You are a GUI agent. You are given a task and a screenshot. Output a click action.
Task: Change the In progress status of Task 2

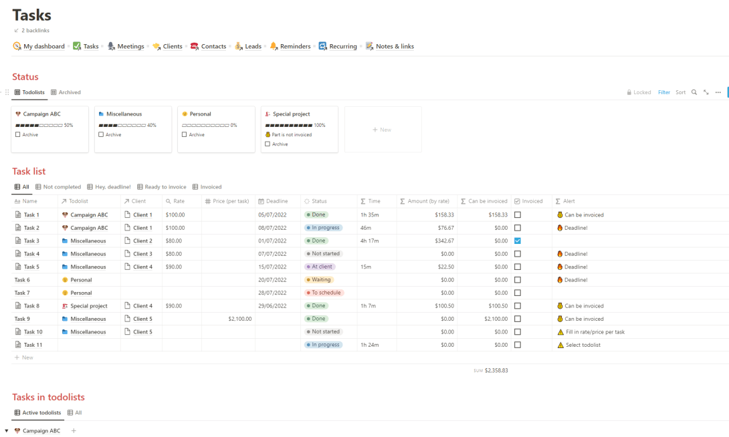324,228
